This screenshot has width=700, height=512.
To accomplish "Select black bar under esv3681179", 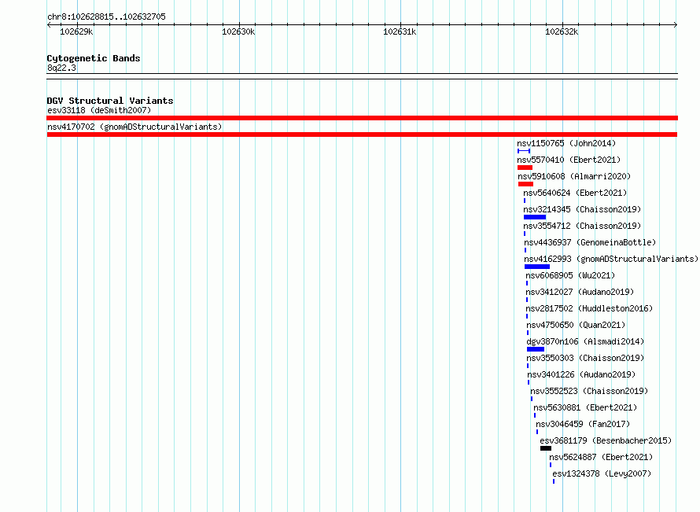I will 546,448.
